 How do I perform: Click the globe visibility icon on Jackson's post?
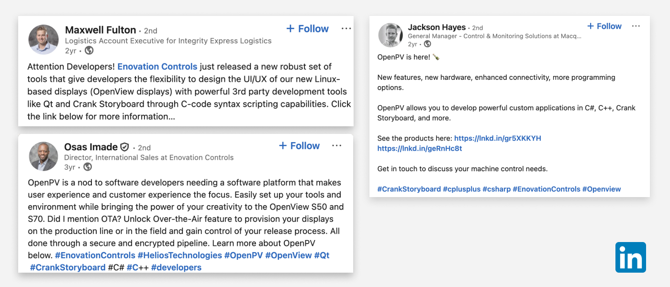point(427,44)
